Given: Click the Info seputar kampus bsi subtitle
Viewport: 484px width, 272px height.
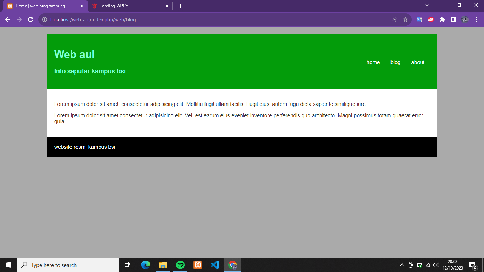Looking at the screenshot, I should [90, 71].
